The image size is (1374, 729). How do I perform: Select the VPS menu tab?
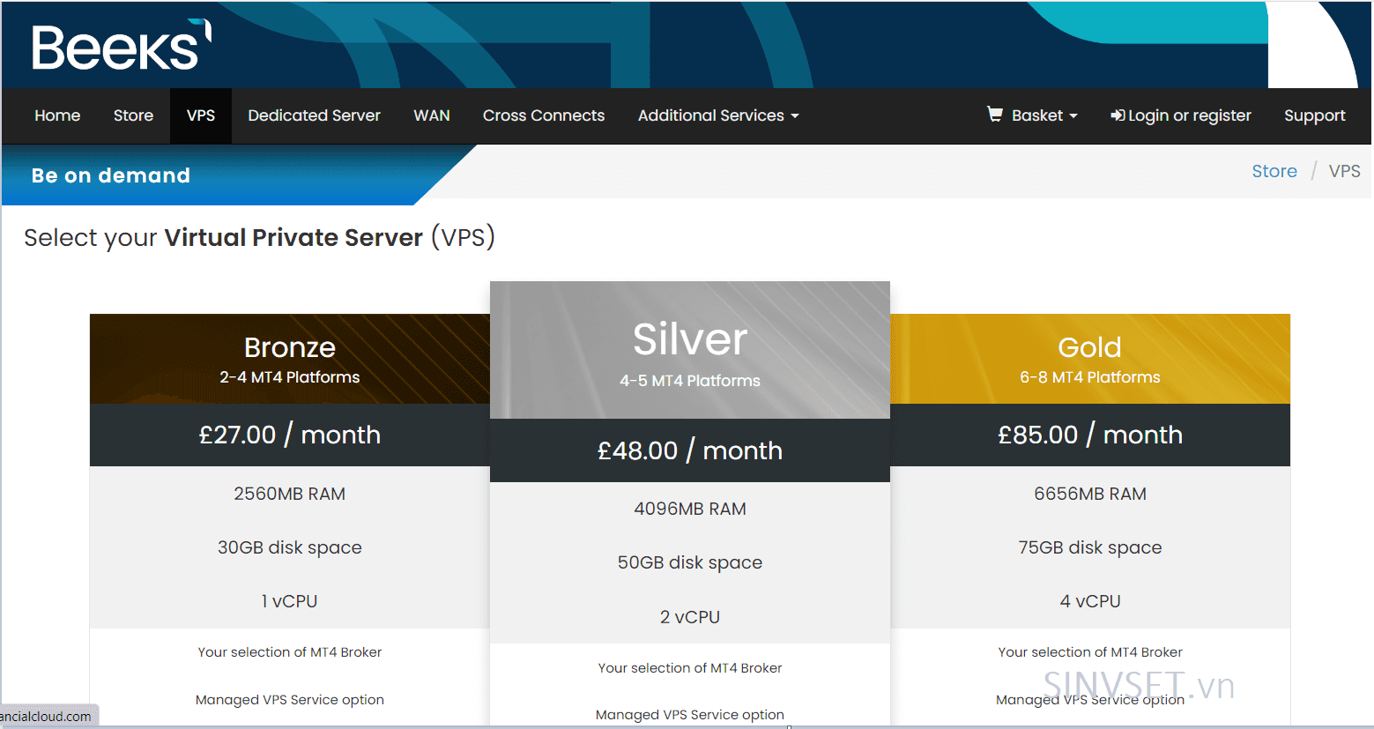pos(201,115)
